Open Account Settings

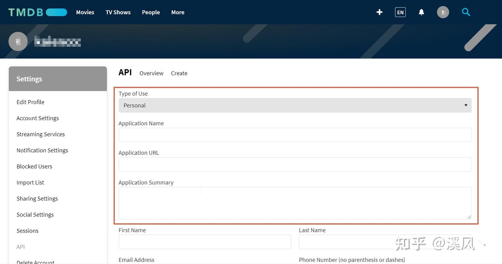(x=38, y=118)
